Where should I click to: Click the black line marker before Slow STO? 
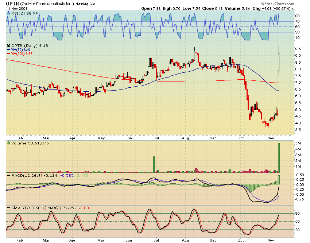[8, 208]
